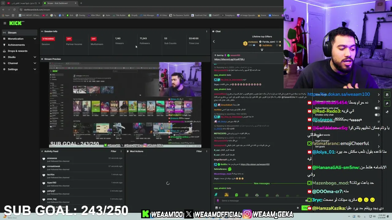Pick third green quick emote
The width and height of the screenshot is (392, 220).
point(236,195)
